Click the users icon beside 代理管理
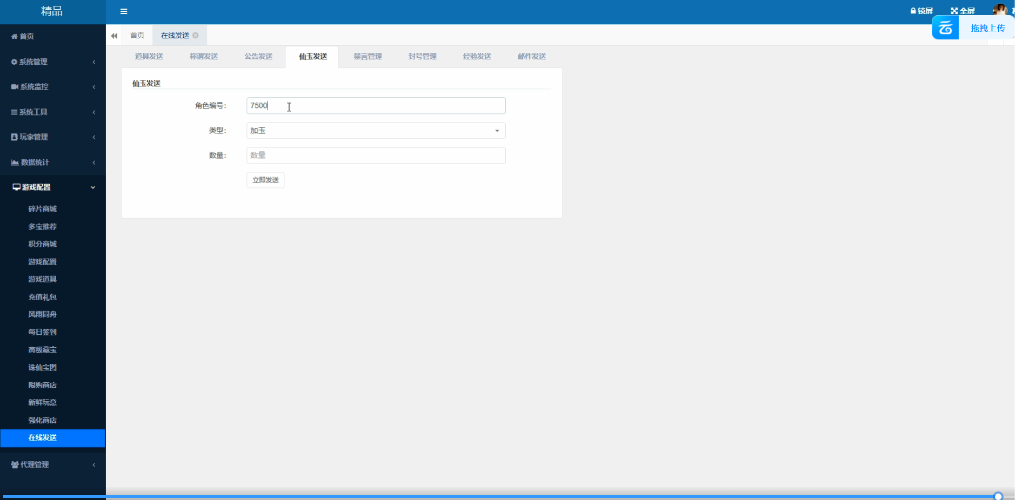Image resolution: width=1015 pixels, height=500 pixels. click(x=15, y=464)
